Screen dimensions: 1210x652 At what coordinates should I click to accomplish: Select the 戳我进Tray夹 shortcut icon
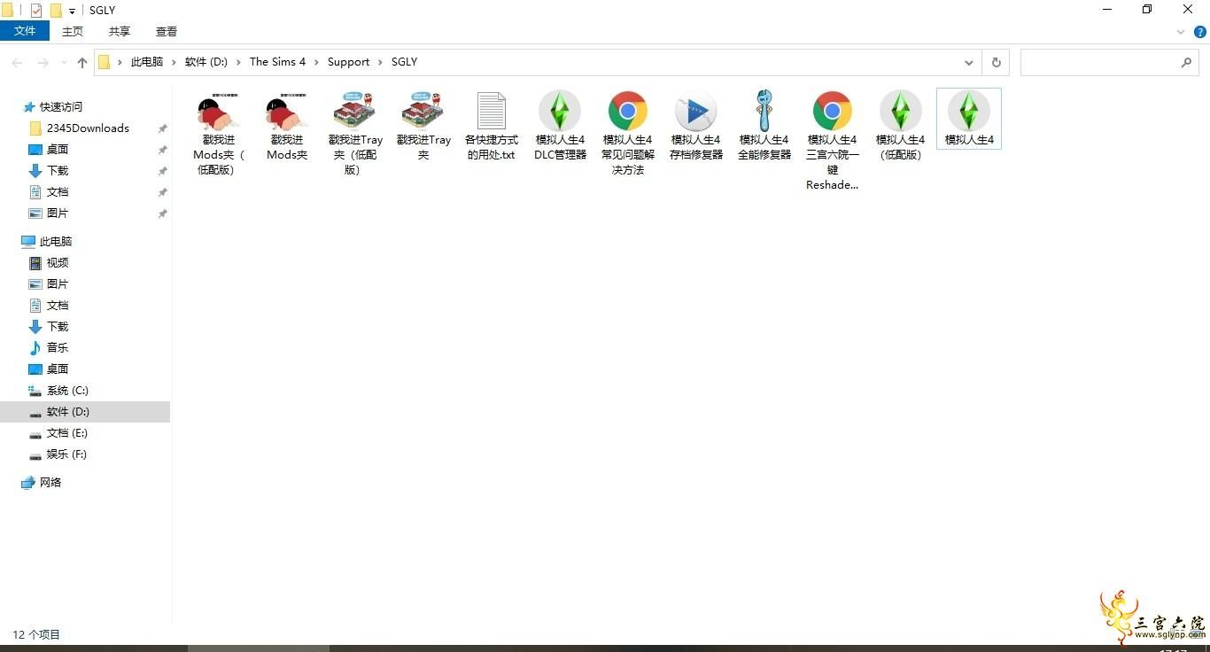tap(423, 112)
